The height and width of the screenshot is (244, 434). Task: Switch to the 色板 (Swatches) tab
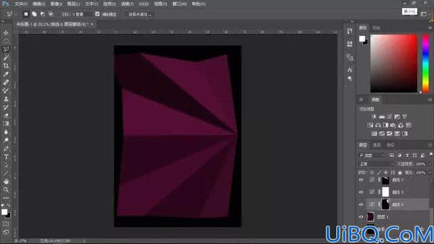376,28
